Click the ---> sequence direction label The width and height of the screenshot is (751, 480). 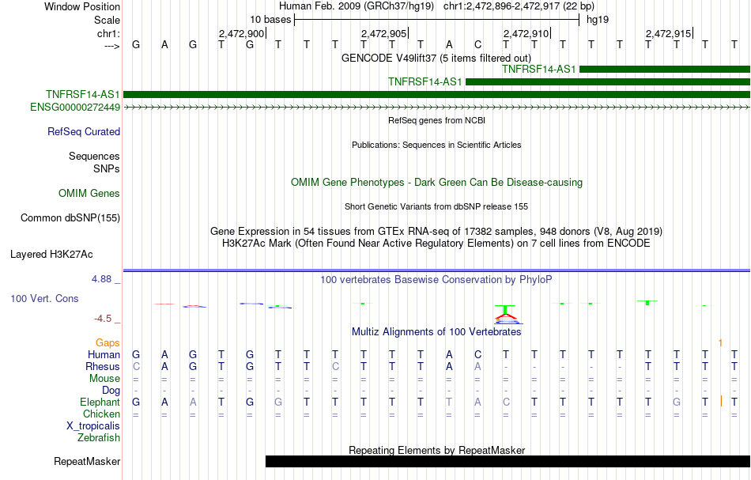[111, 46]
